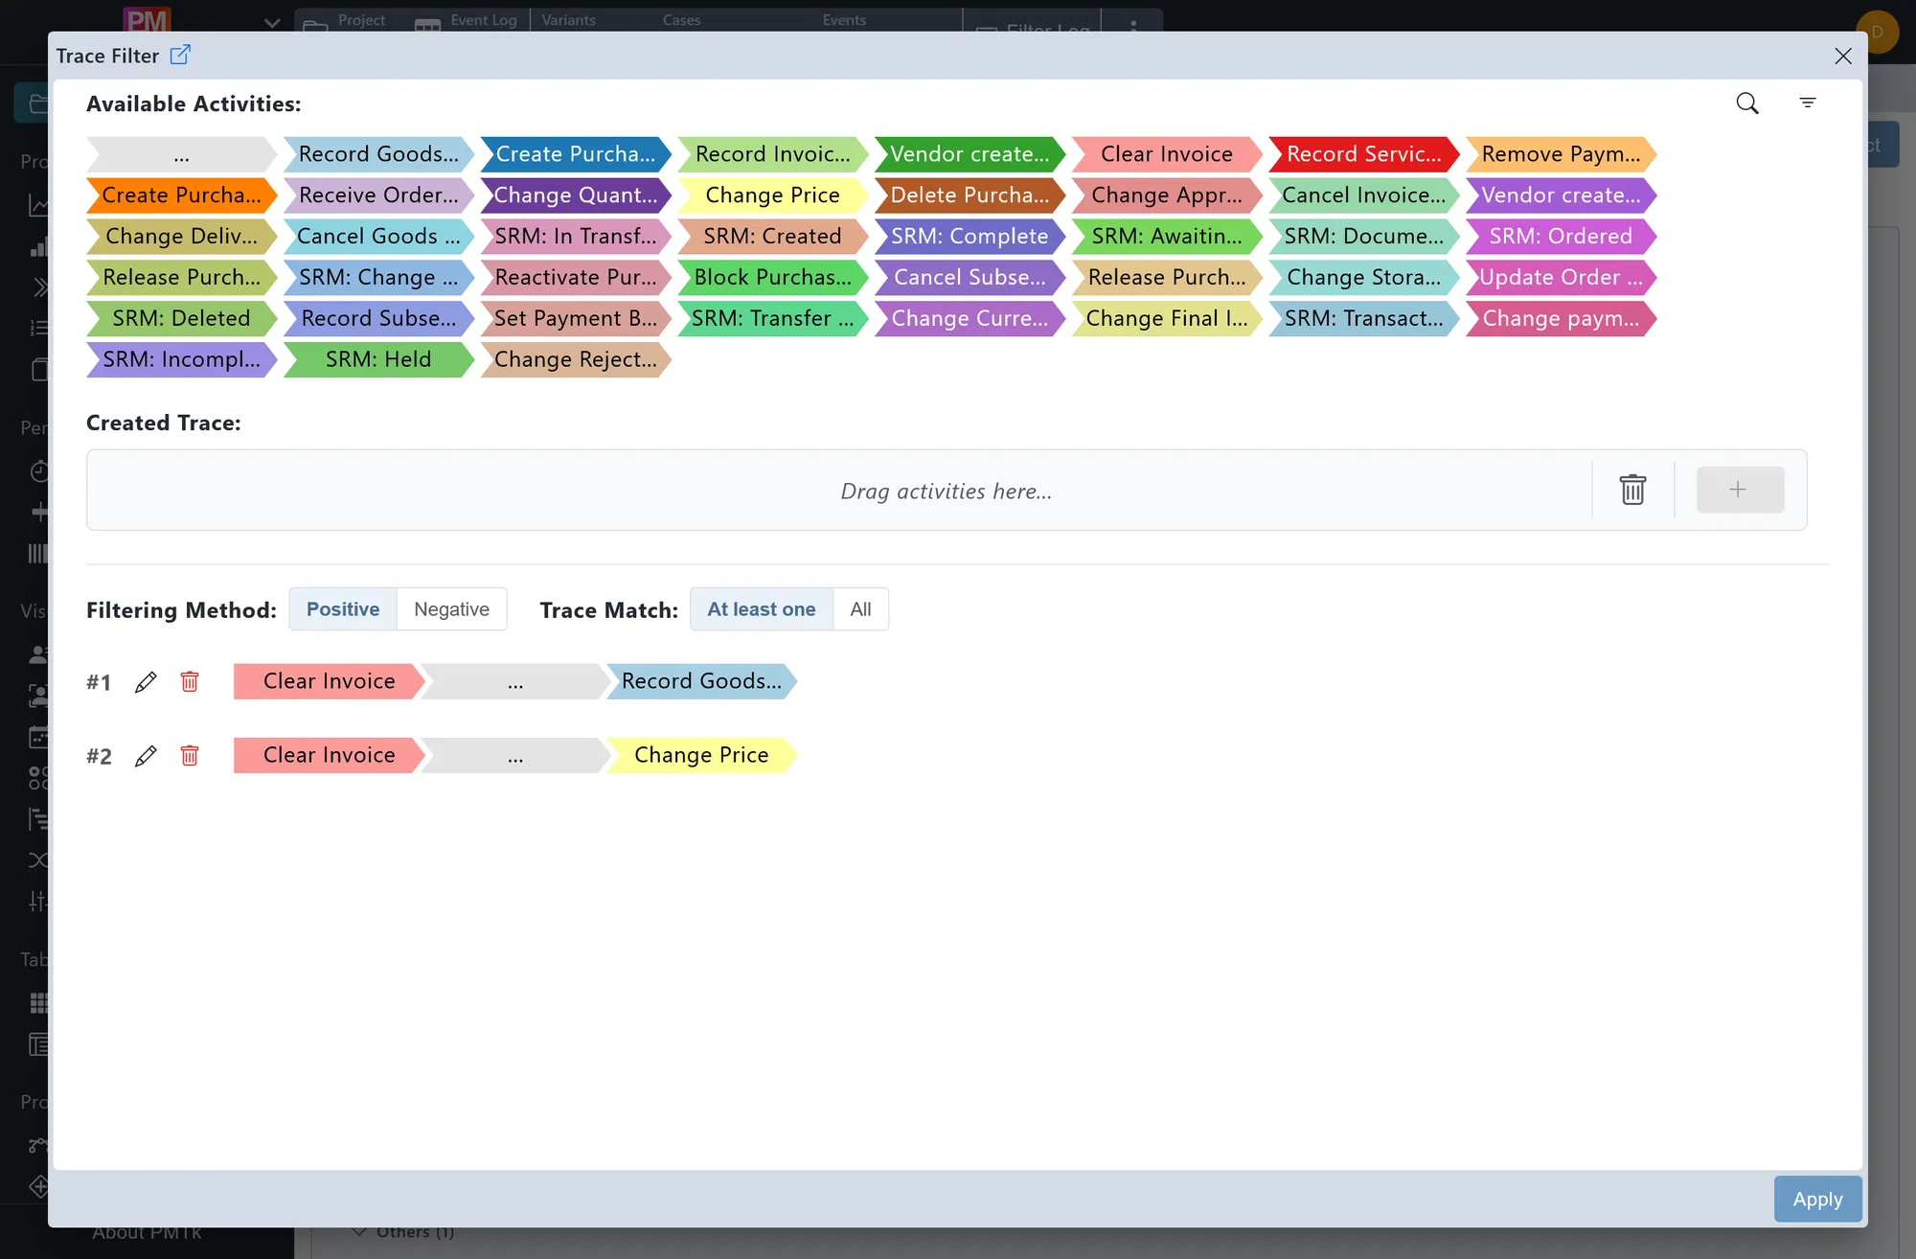
Task: Select the Change Curre... activity
Action: (969, 319)
